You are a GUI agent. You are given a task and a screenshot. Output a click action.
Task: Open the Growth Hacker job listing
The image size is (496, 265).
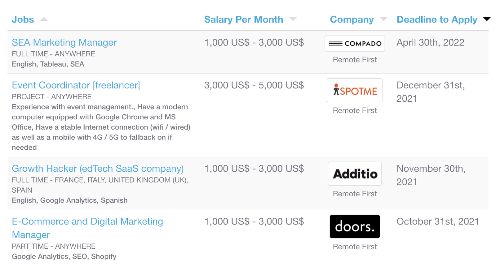pyautogui.click(x=98, y=169)
